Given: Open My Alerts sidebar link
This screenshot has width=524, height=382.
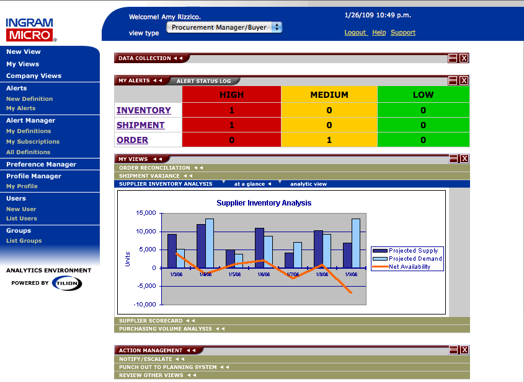Looking at the screenshot, I should click(x=20, y=108).
